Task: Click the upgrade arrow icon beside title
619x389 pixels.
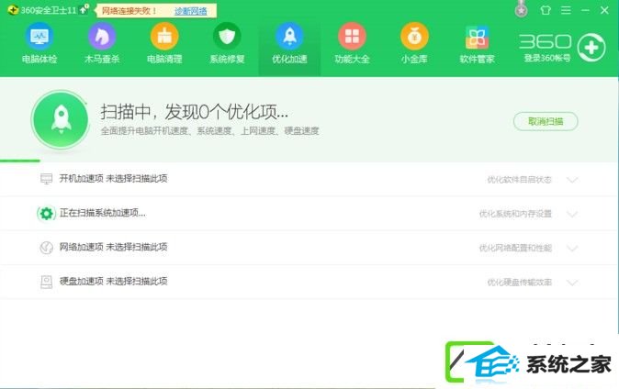Action: 84,9
